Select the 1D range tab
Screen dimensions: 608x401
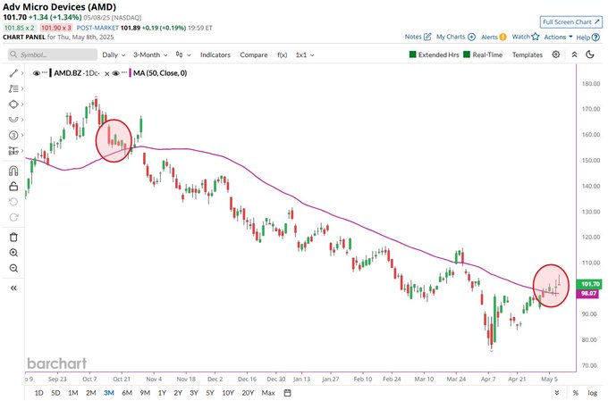(x=38, y=393)
